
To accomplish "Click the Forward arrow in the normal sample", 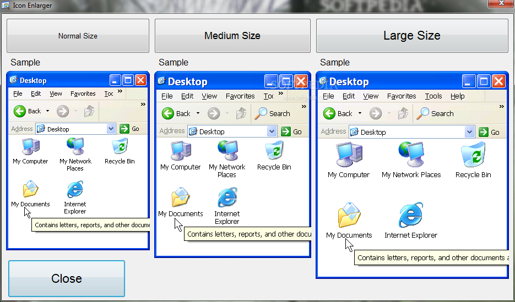I will tap(63, 111).
